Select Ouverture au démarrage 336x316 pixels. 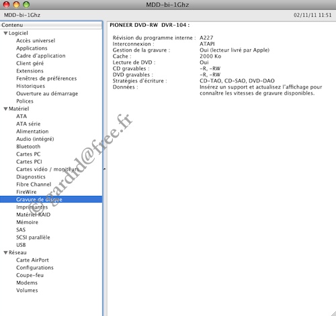pyautogui.click(x=47, y=94)
